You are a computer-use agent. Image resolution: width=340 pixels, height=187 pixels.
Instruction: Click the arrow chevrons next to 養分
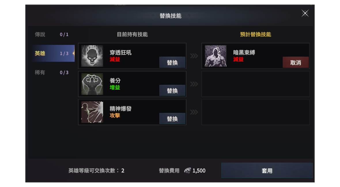click(194, 84)
